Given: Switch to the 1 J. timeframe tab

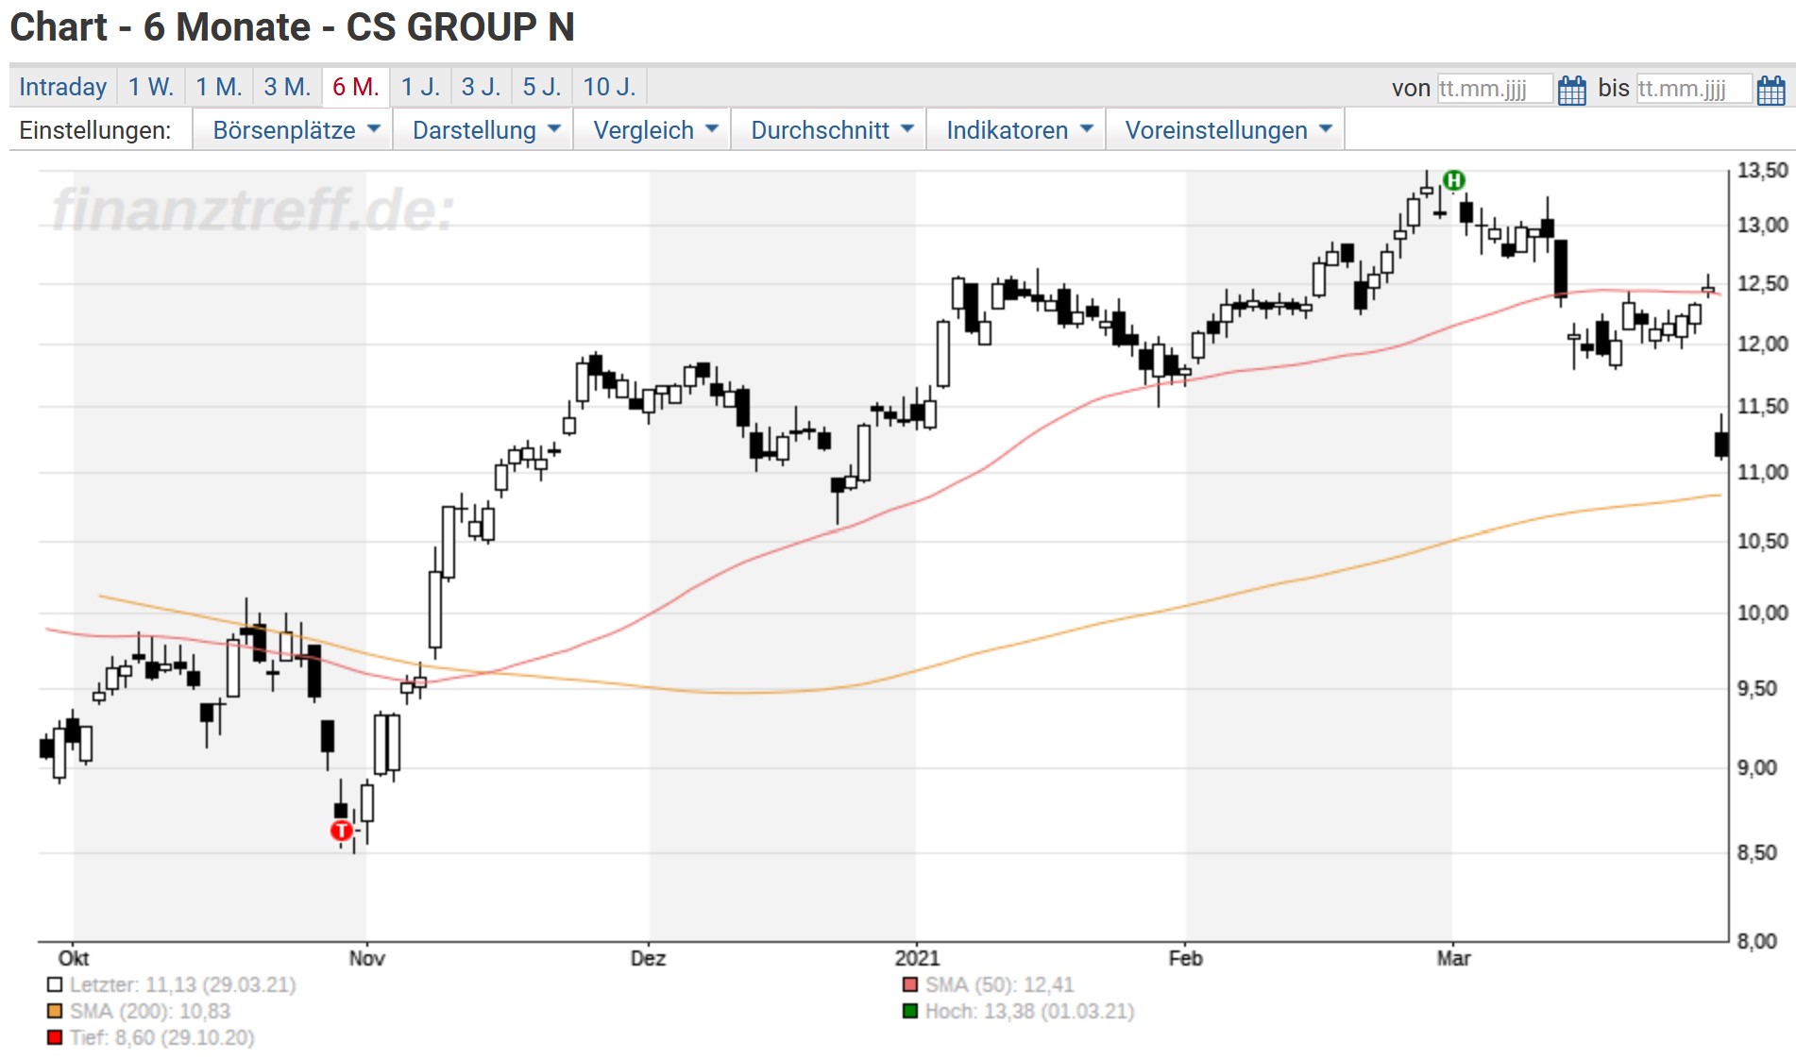Looking at the screenshot, I should [x=420, y=87].
